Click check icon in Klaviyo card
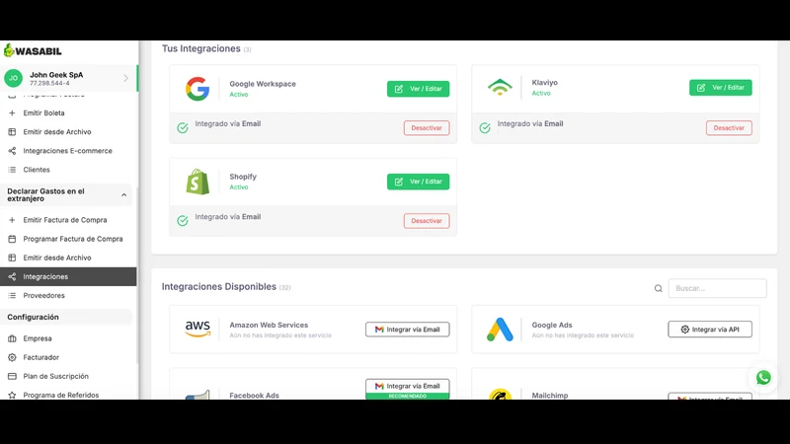The image size is (790, 444). tap(485, 128)
